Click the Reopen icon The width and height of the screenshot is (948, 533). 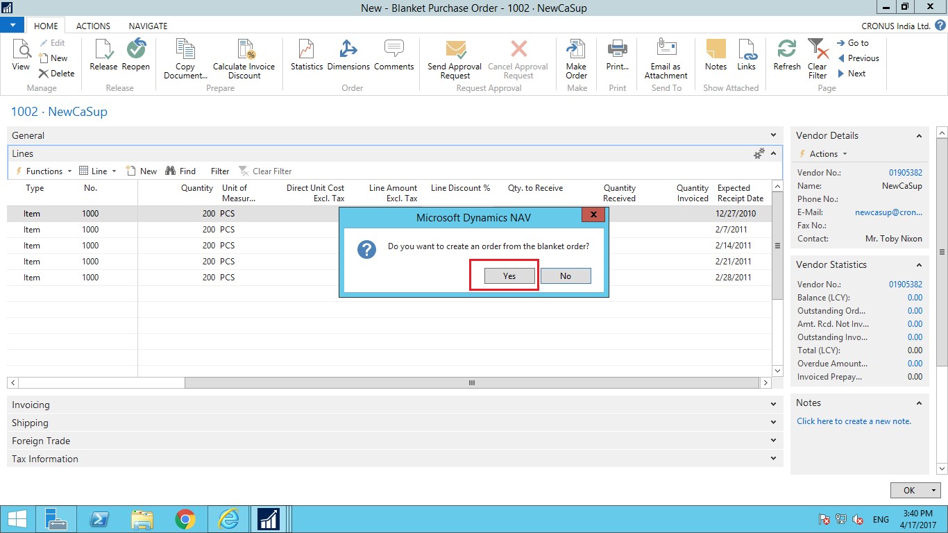click(x=136, y=56)
